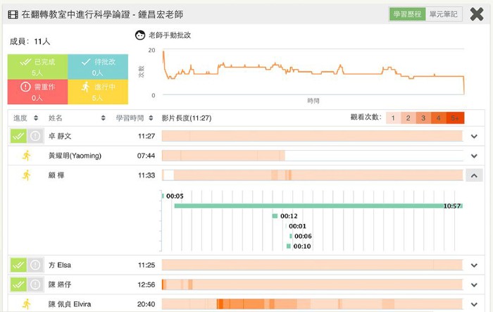This screenshot has height=312, width=493.
Task: Sort by 學習時間 column arrows
Action: click(151, 118)
